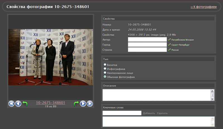The width and height of the screenshot is (223, 129).
Task: Click the keywords list scrollbar up arrow
Action: click(213, 119)
